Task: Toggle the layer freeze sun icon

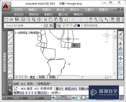Action: [x=67, y=25]
